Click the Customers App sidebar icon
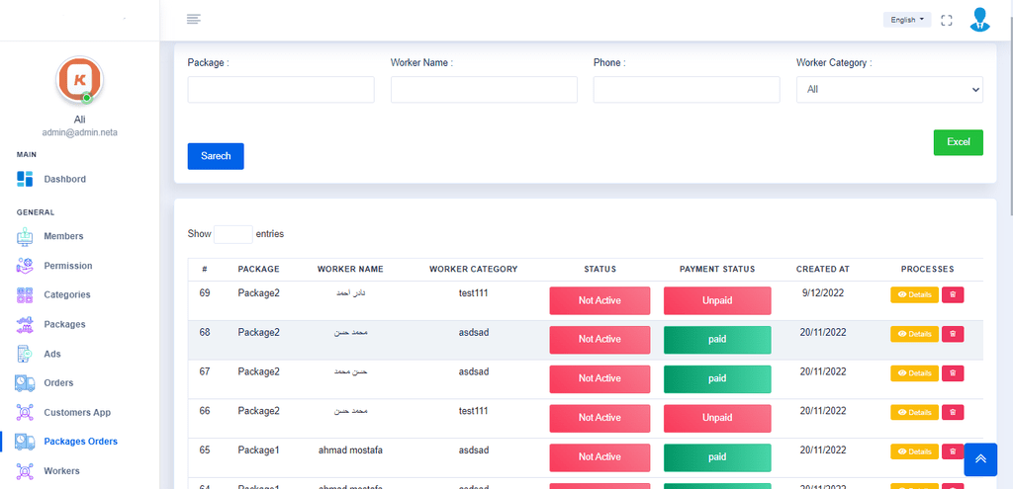The image size is (1013, 489). (x=25, y=412)
